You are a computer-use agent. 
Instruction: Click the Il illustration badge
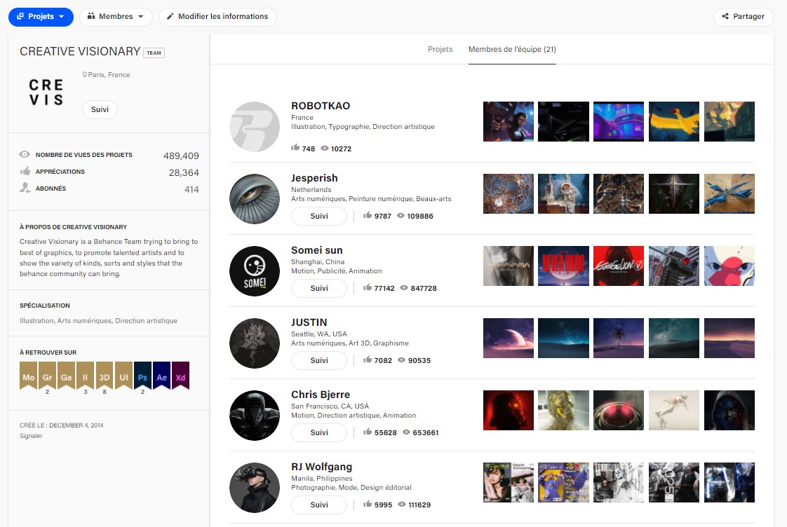(86, 376)
